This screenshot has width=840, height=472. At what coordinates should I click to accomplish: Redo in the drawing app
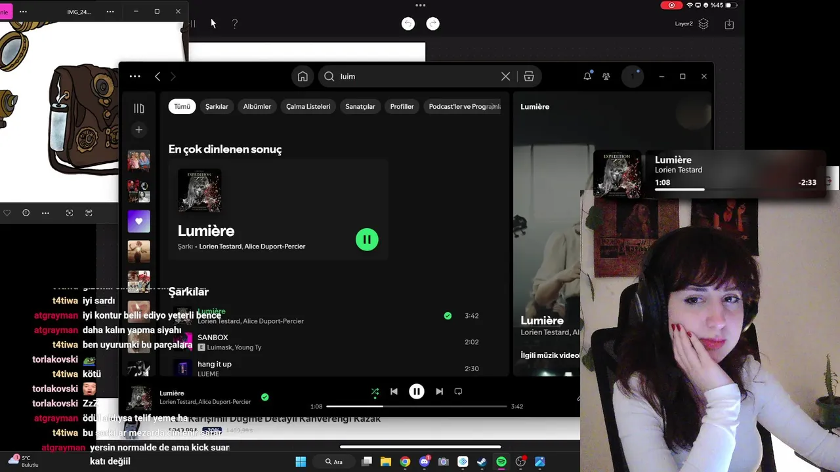[433, 24]
